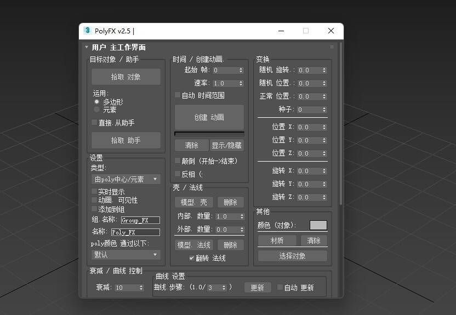
Task: Click the 外部. 数量 spinner arrows
Action: tap(242, 230)
